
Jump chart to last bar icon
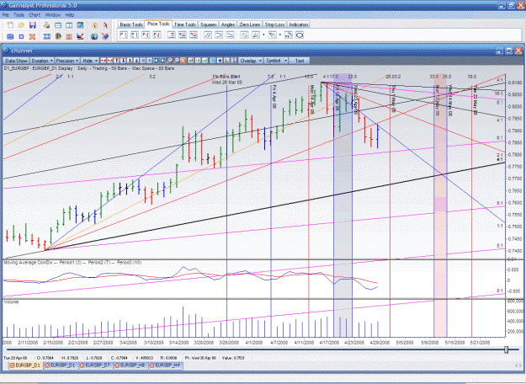click(x=162, y=61)
